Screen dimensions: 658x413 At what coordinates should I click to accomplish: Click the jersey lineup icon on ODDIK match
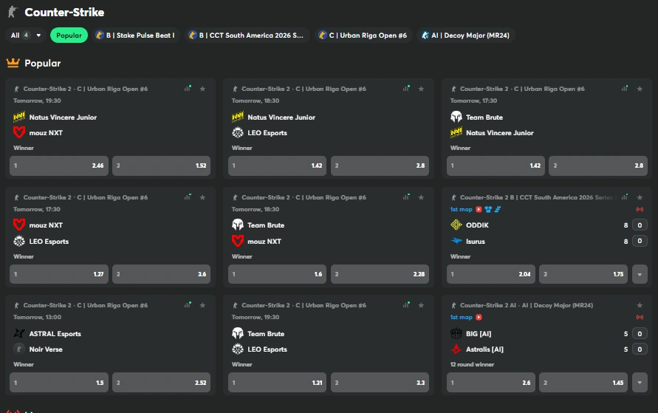(488, 209)
